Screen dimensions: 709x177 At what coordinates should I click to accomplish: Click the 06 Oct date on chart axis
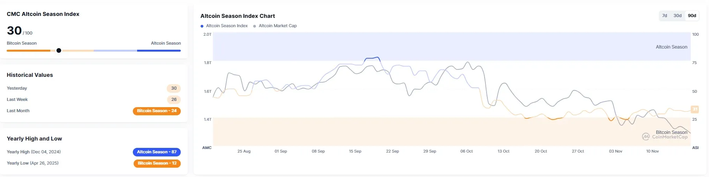pyautogui.click(x=466, y=151)
